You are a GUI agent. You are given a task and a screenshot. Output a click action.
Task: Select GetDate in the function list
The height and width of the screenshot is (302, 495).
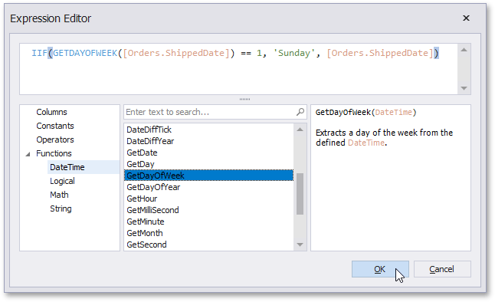[208, 153]
